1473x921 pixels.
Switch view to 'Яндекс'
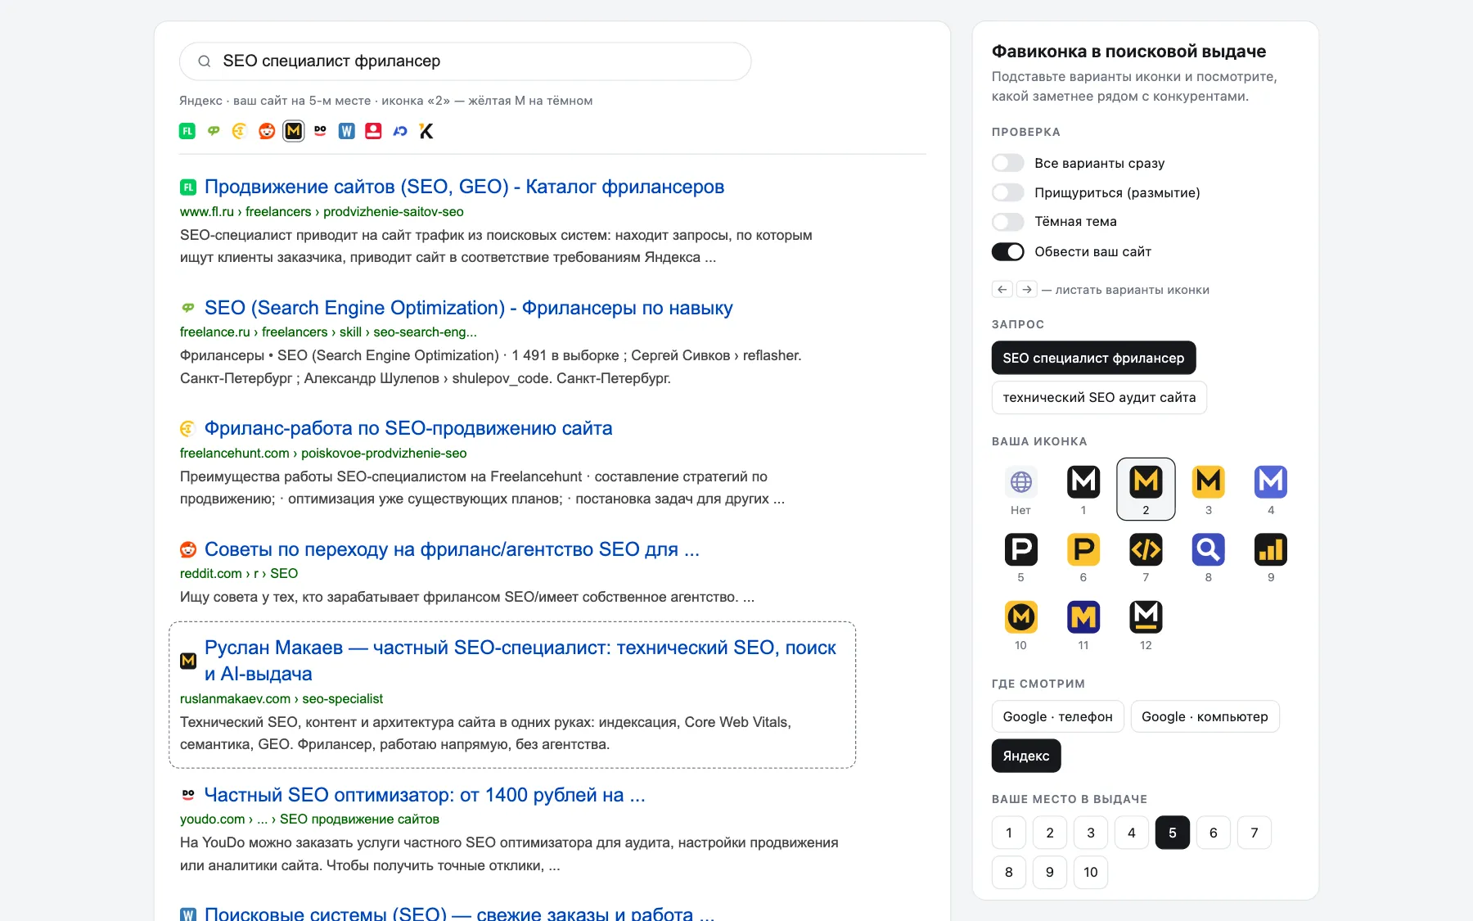pos(1026,756)
